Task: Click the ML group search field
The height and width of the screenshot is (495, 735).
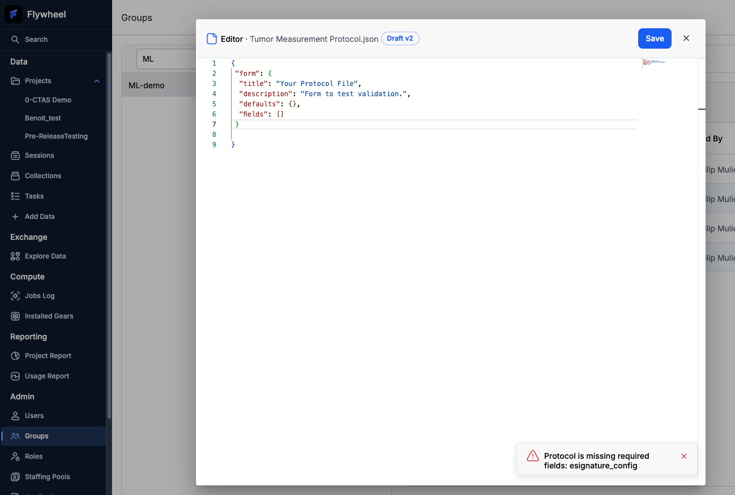Action: 164,59
